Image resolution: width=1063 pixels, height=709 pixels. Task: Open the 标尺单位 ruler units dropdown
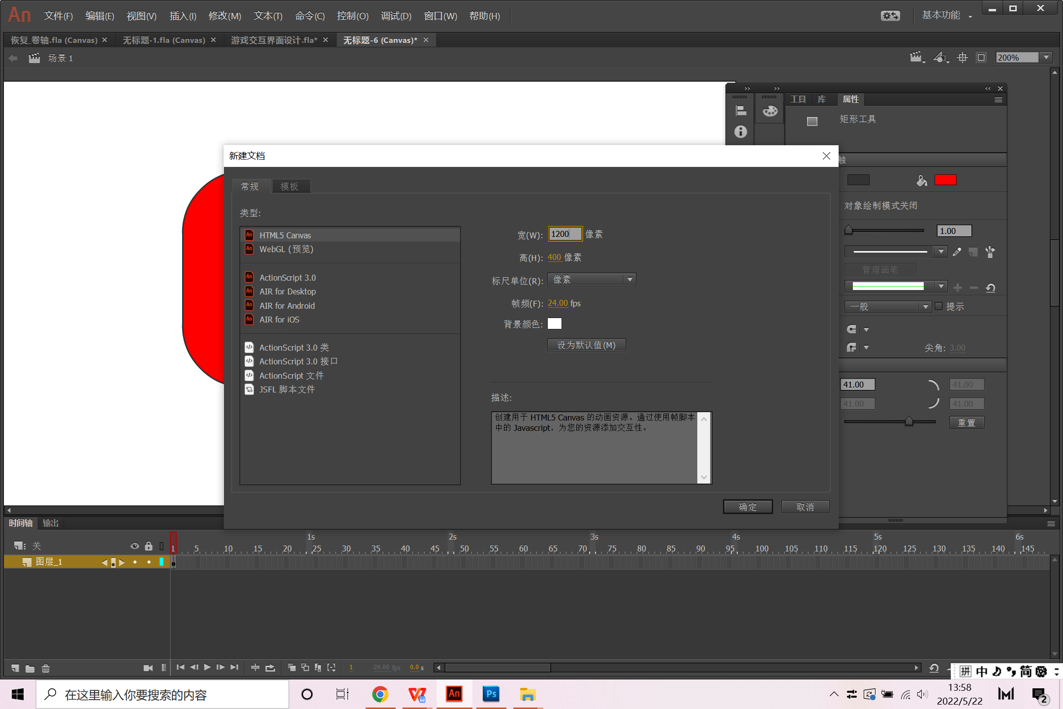pos(592,280)
